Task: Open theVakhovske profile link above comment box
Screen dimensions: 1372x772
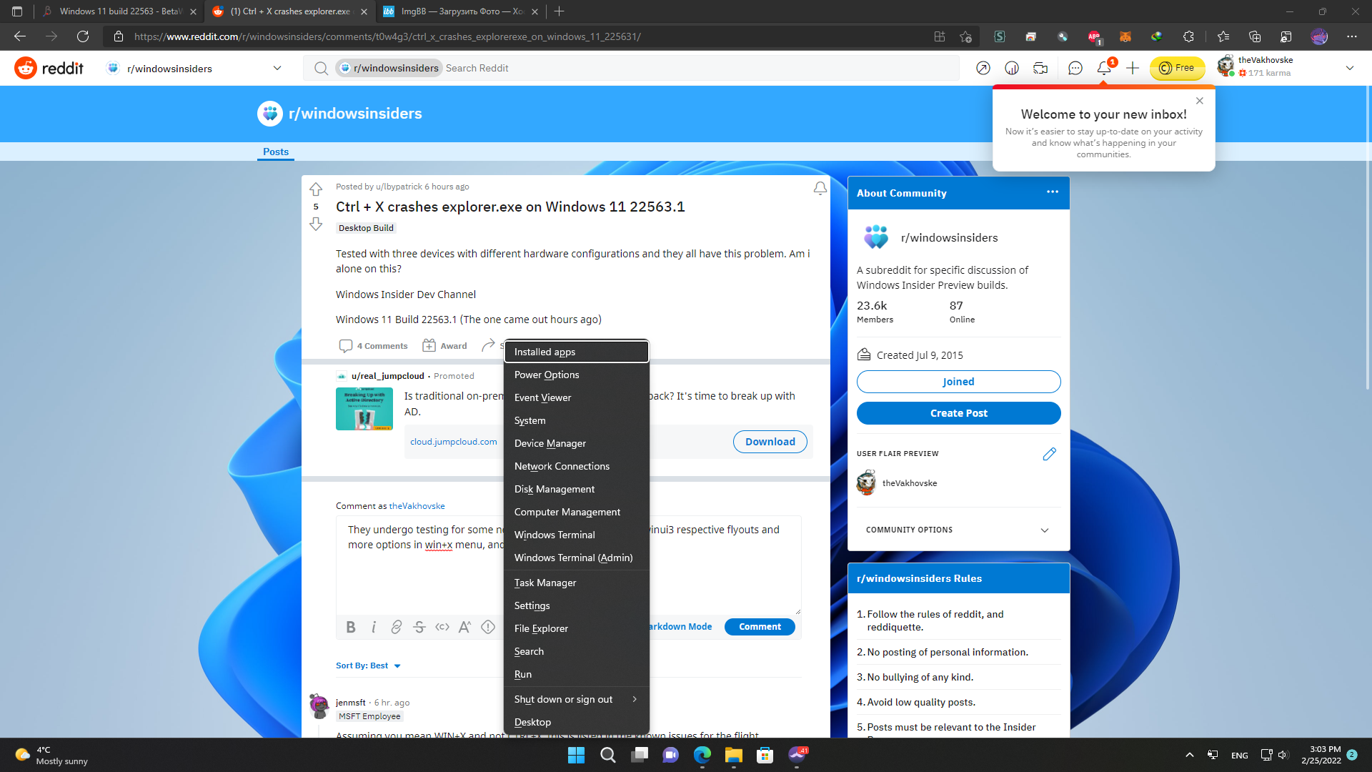Action: tap(417, 506)
